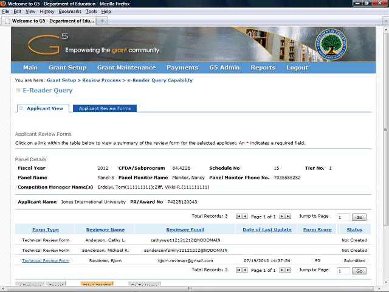Open Bjorn Reviewer's Technical Review Form link
389x292 pixels.
coord(46,260)
